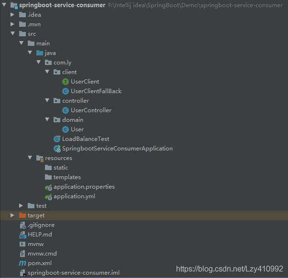This screenshot has height=278, width=288.
Task: Click the main folder icon
Action: pyautogui.click(x=31, y=43)
